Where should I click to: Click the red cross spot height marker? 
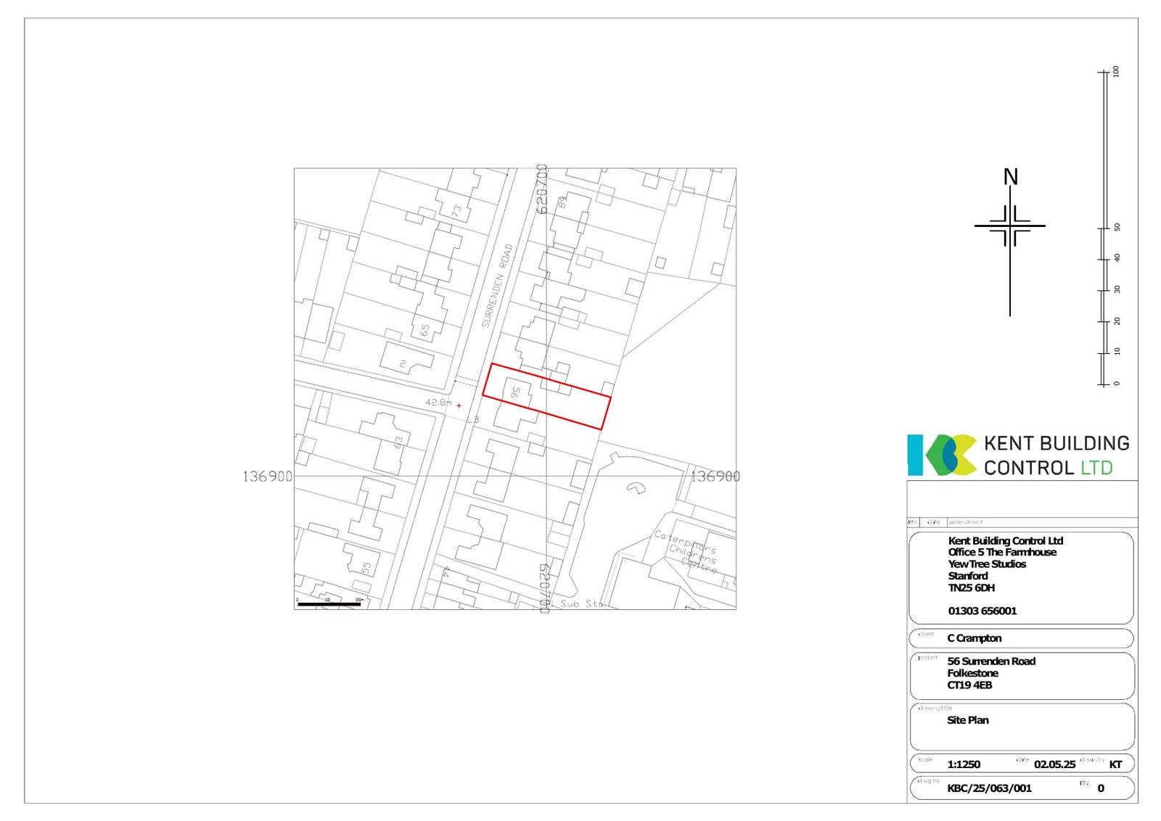(459, 405)
